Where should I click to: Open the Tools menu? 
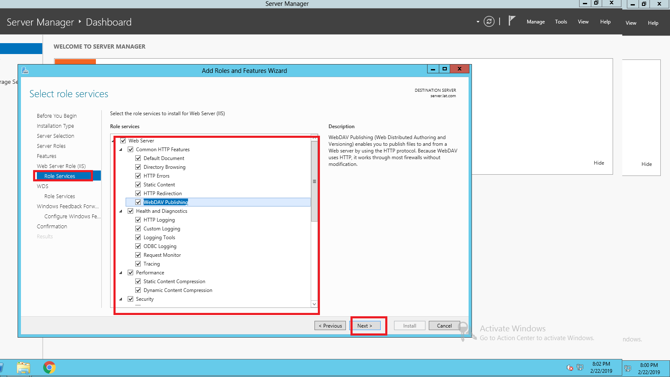coord(561,22)
